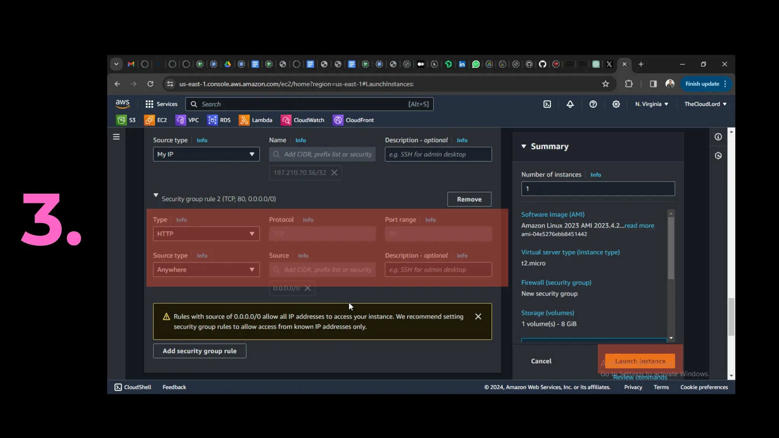Cancel the instance launch
This screenshot has height=438, width=779.
click(x=541, y=361)
